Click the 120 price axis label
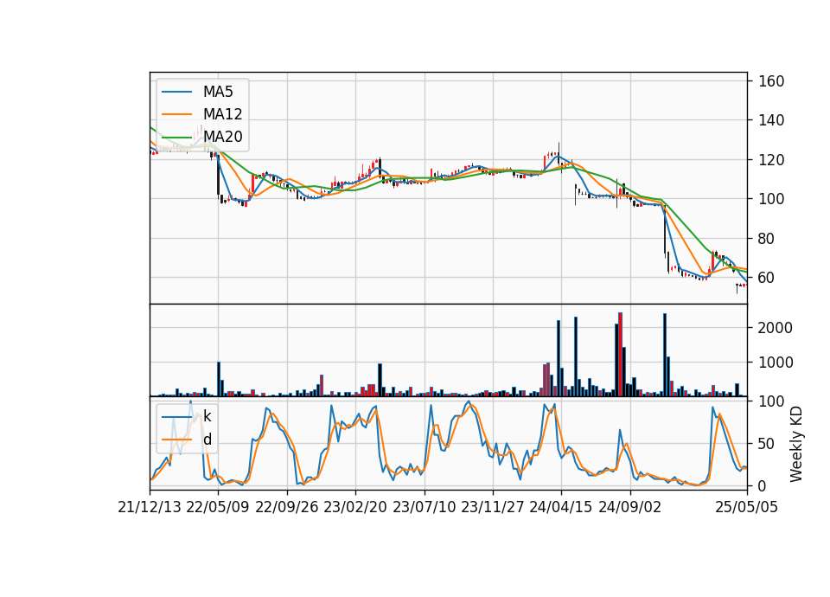The image size is (830, 597). tap(771, 159)
